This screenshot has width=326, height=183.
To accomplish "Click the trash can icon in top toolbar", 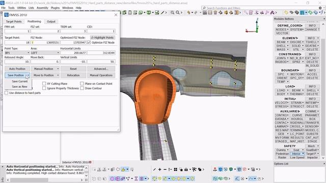I will [215, 13].
